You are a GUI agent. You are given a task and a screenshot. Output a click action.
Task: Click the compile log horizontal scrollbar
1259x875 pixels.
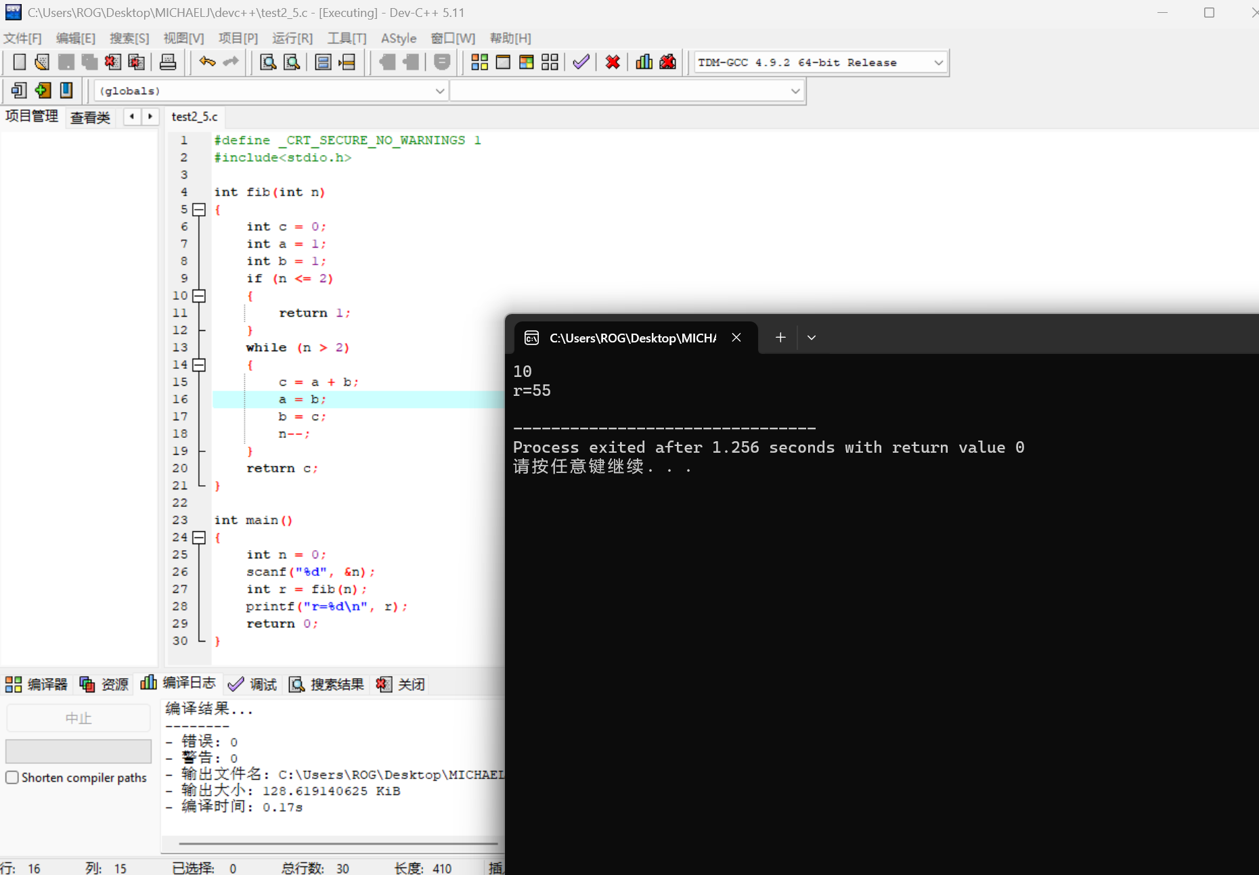coord(338,844)
